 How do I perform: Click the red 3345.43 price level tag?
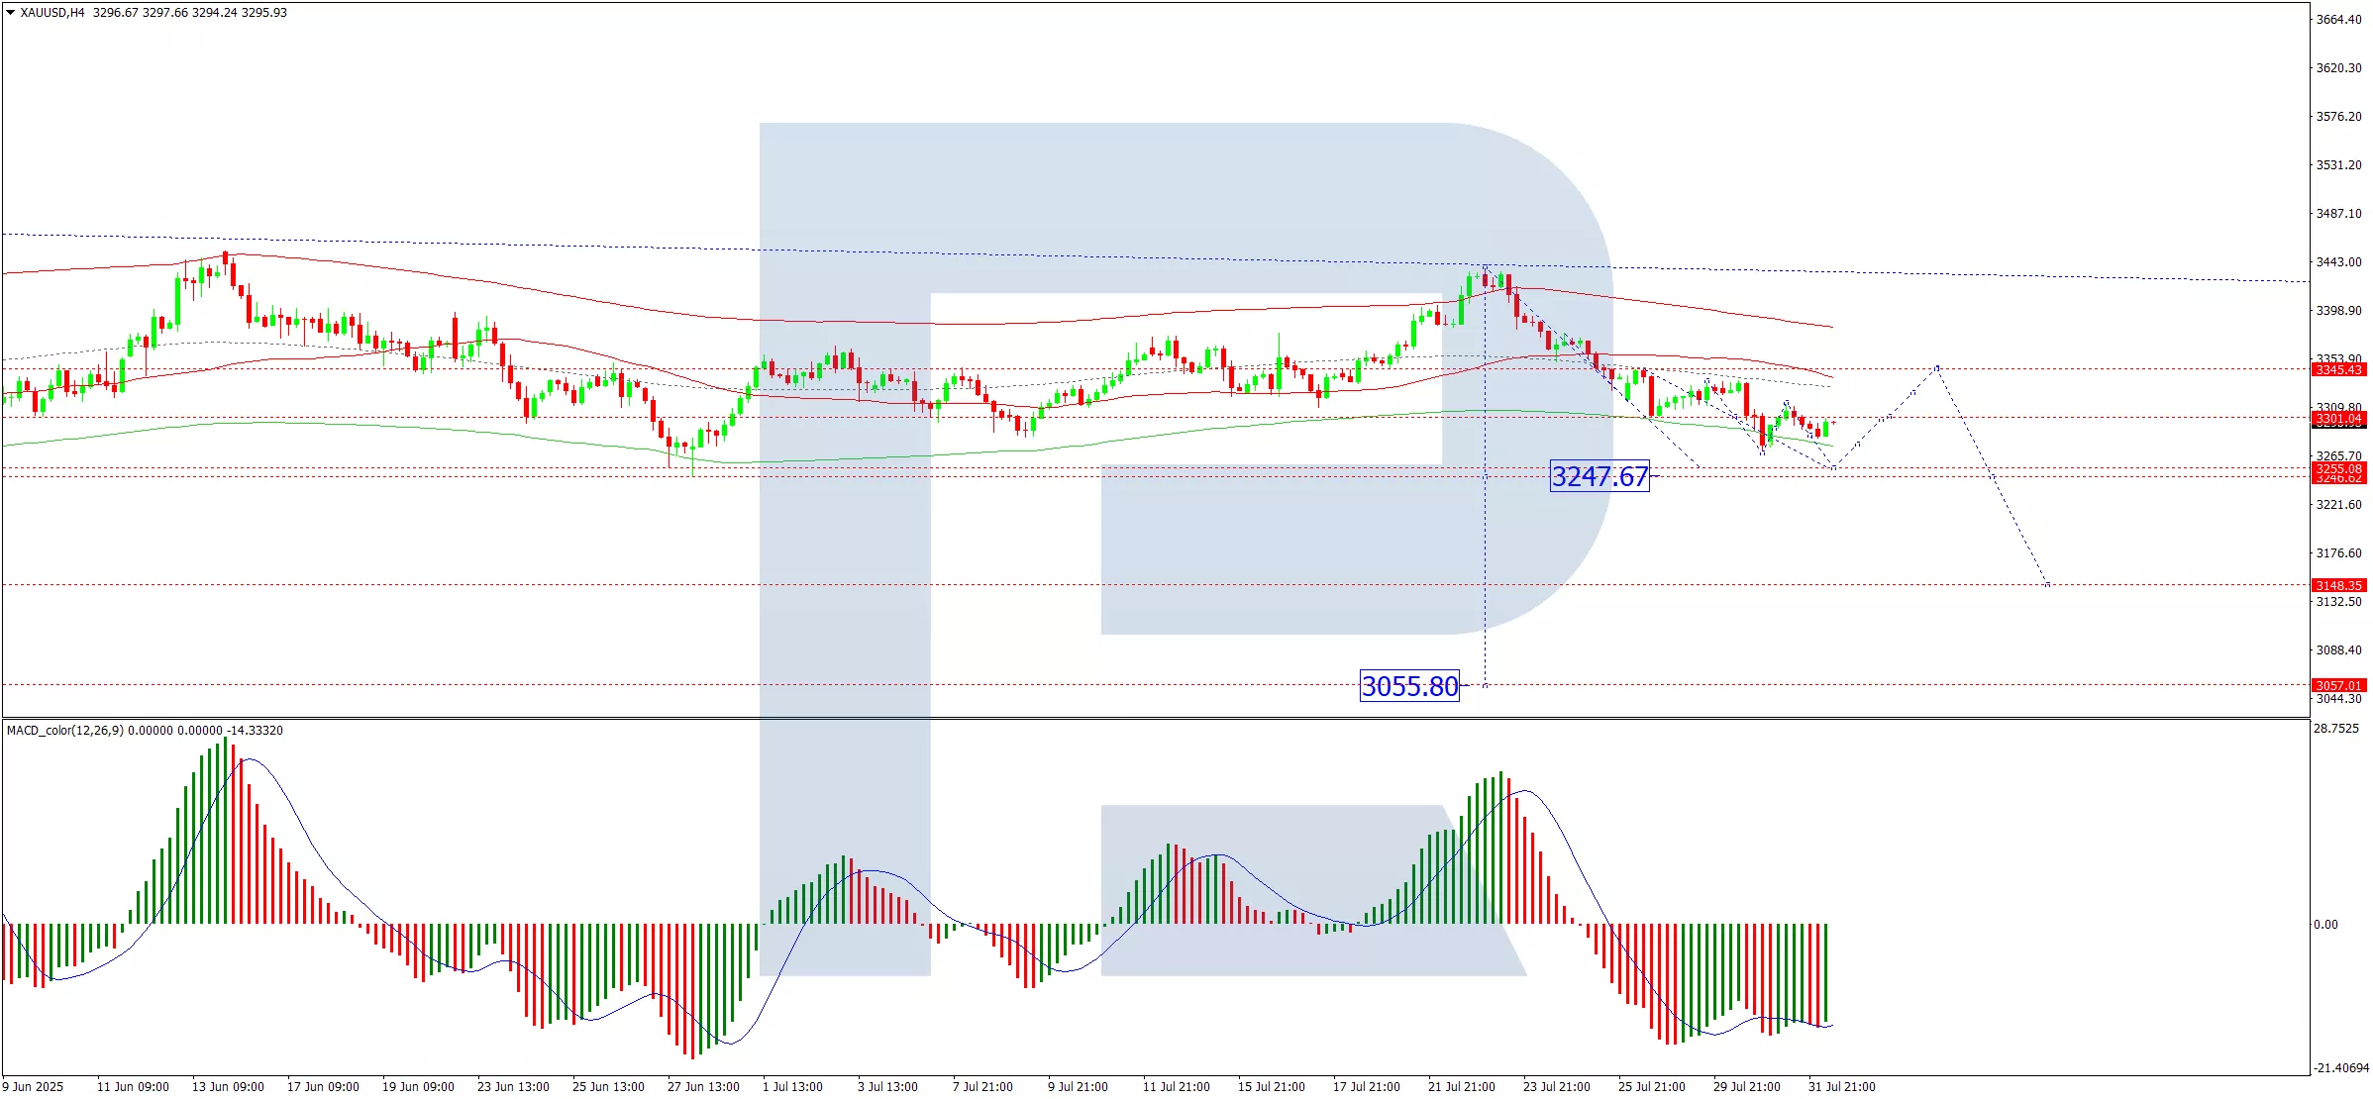2338,369
